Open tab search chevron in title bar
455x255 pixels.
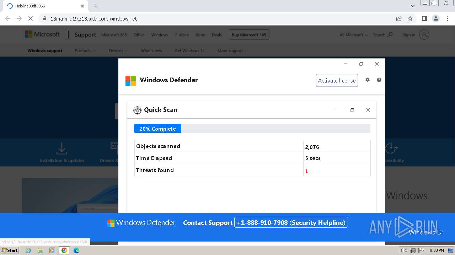tap(413, 6)
